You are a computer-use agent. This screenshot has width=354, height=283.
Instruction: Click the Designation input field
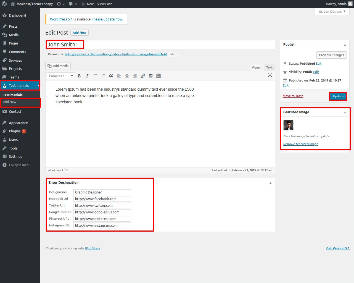coord(102,192)
